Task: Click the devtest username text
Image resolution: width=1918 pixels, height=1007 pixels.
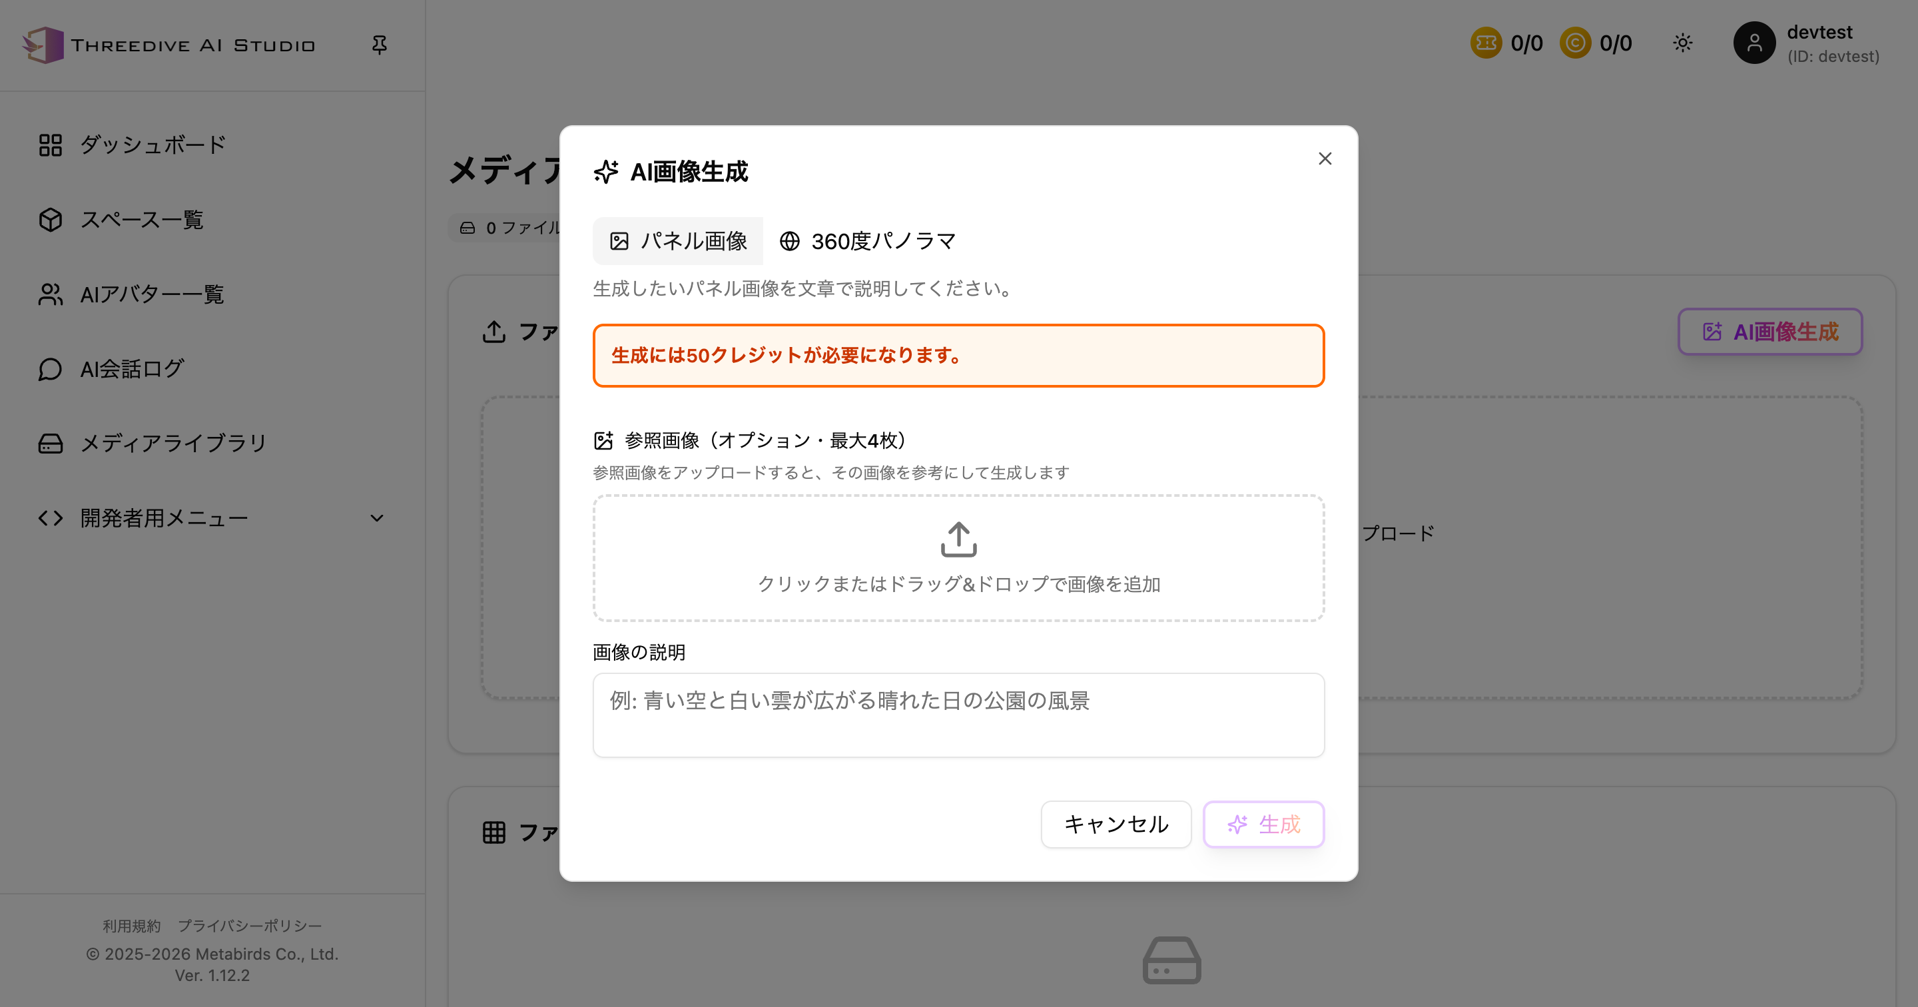Action: (1819, 32)
